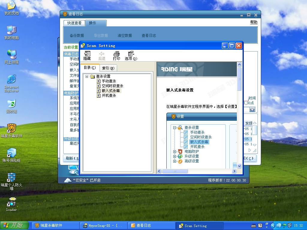Select the Internet Explorer desktop icon
This screenshot has width=307, height=230.
pos(12,83)
